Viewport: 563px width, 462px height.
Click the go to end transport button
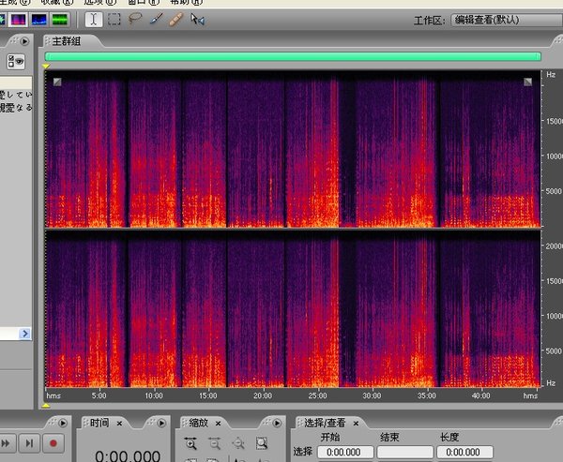tap(30, 442)
